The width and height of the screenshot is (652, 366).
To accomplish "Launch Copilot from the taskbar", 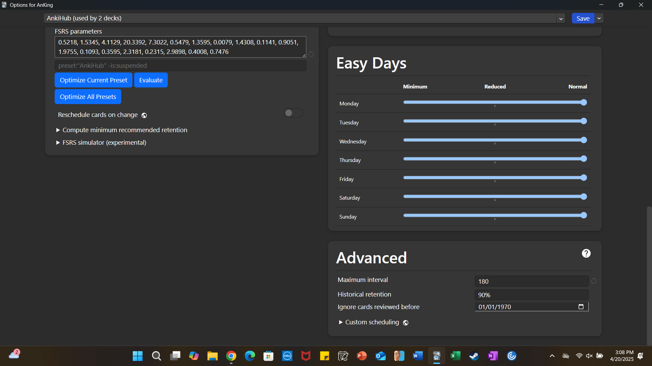I will (x=194, y=356).
